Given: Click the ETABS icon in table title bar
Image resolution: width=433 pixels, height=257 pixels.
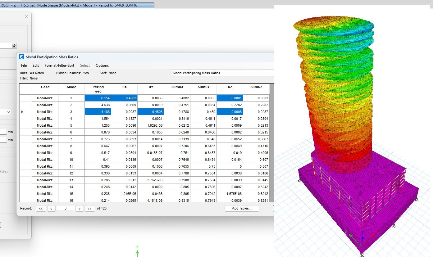Looking at the screenshot, I should [21, 57].
